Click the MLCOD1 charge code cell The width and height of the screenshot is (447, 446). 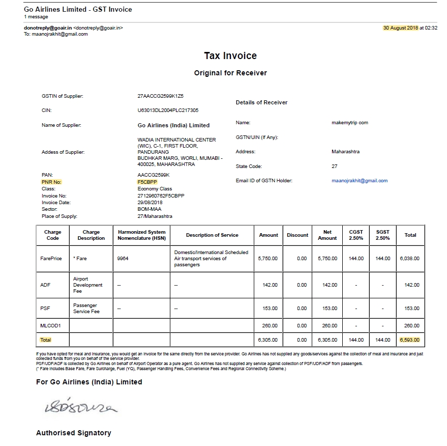tap(50, 326)
